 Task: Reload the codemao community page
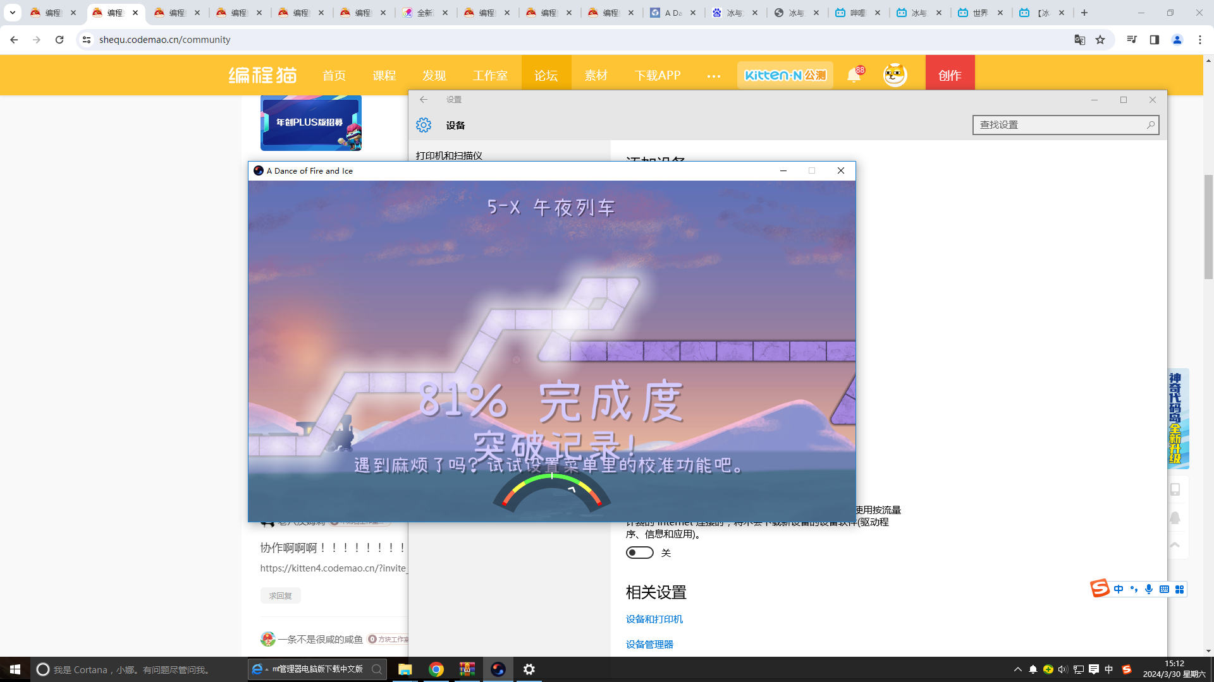click(x=59, y=40)
